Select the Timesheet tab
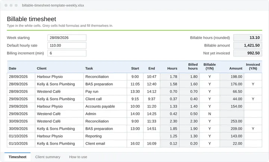Viewport: 269px width, 162px height. pos(18,157)
